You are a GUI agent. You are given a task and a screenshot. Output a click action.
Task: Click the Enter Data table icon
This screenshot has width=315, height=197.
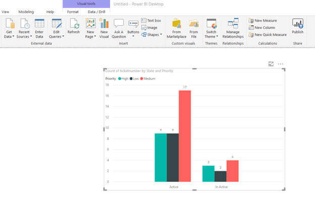coord(39,24)
